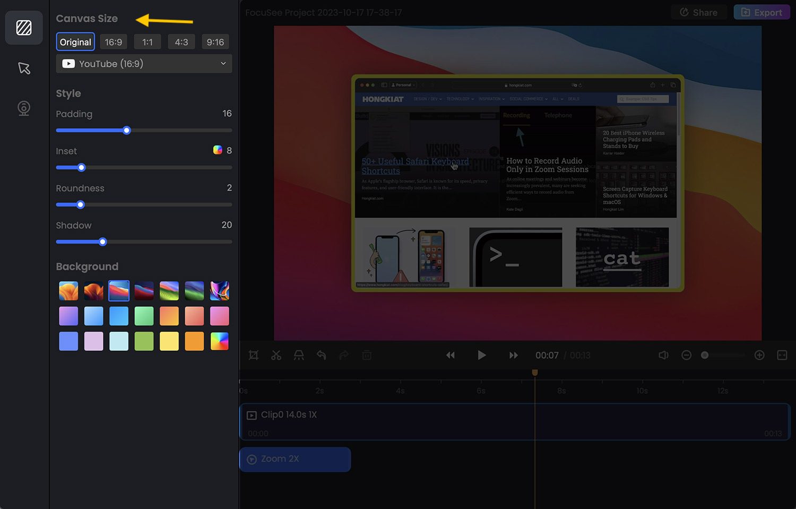Pick the solid pale cyan background swatch
The width and height of the screenshot is (796, 509).
click(x=119, y=341)
